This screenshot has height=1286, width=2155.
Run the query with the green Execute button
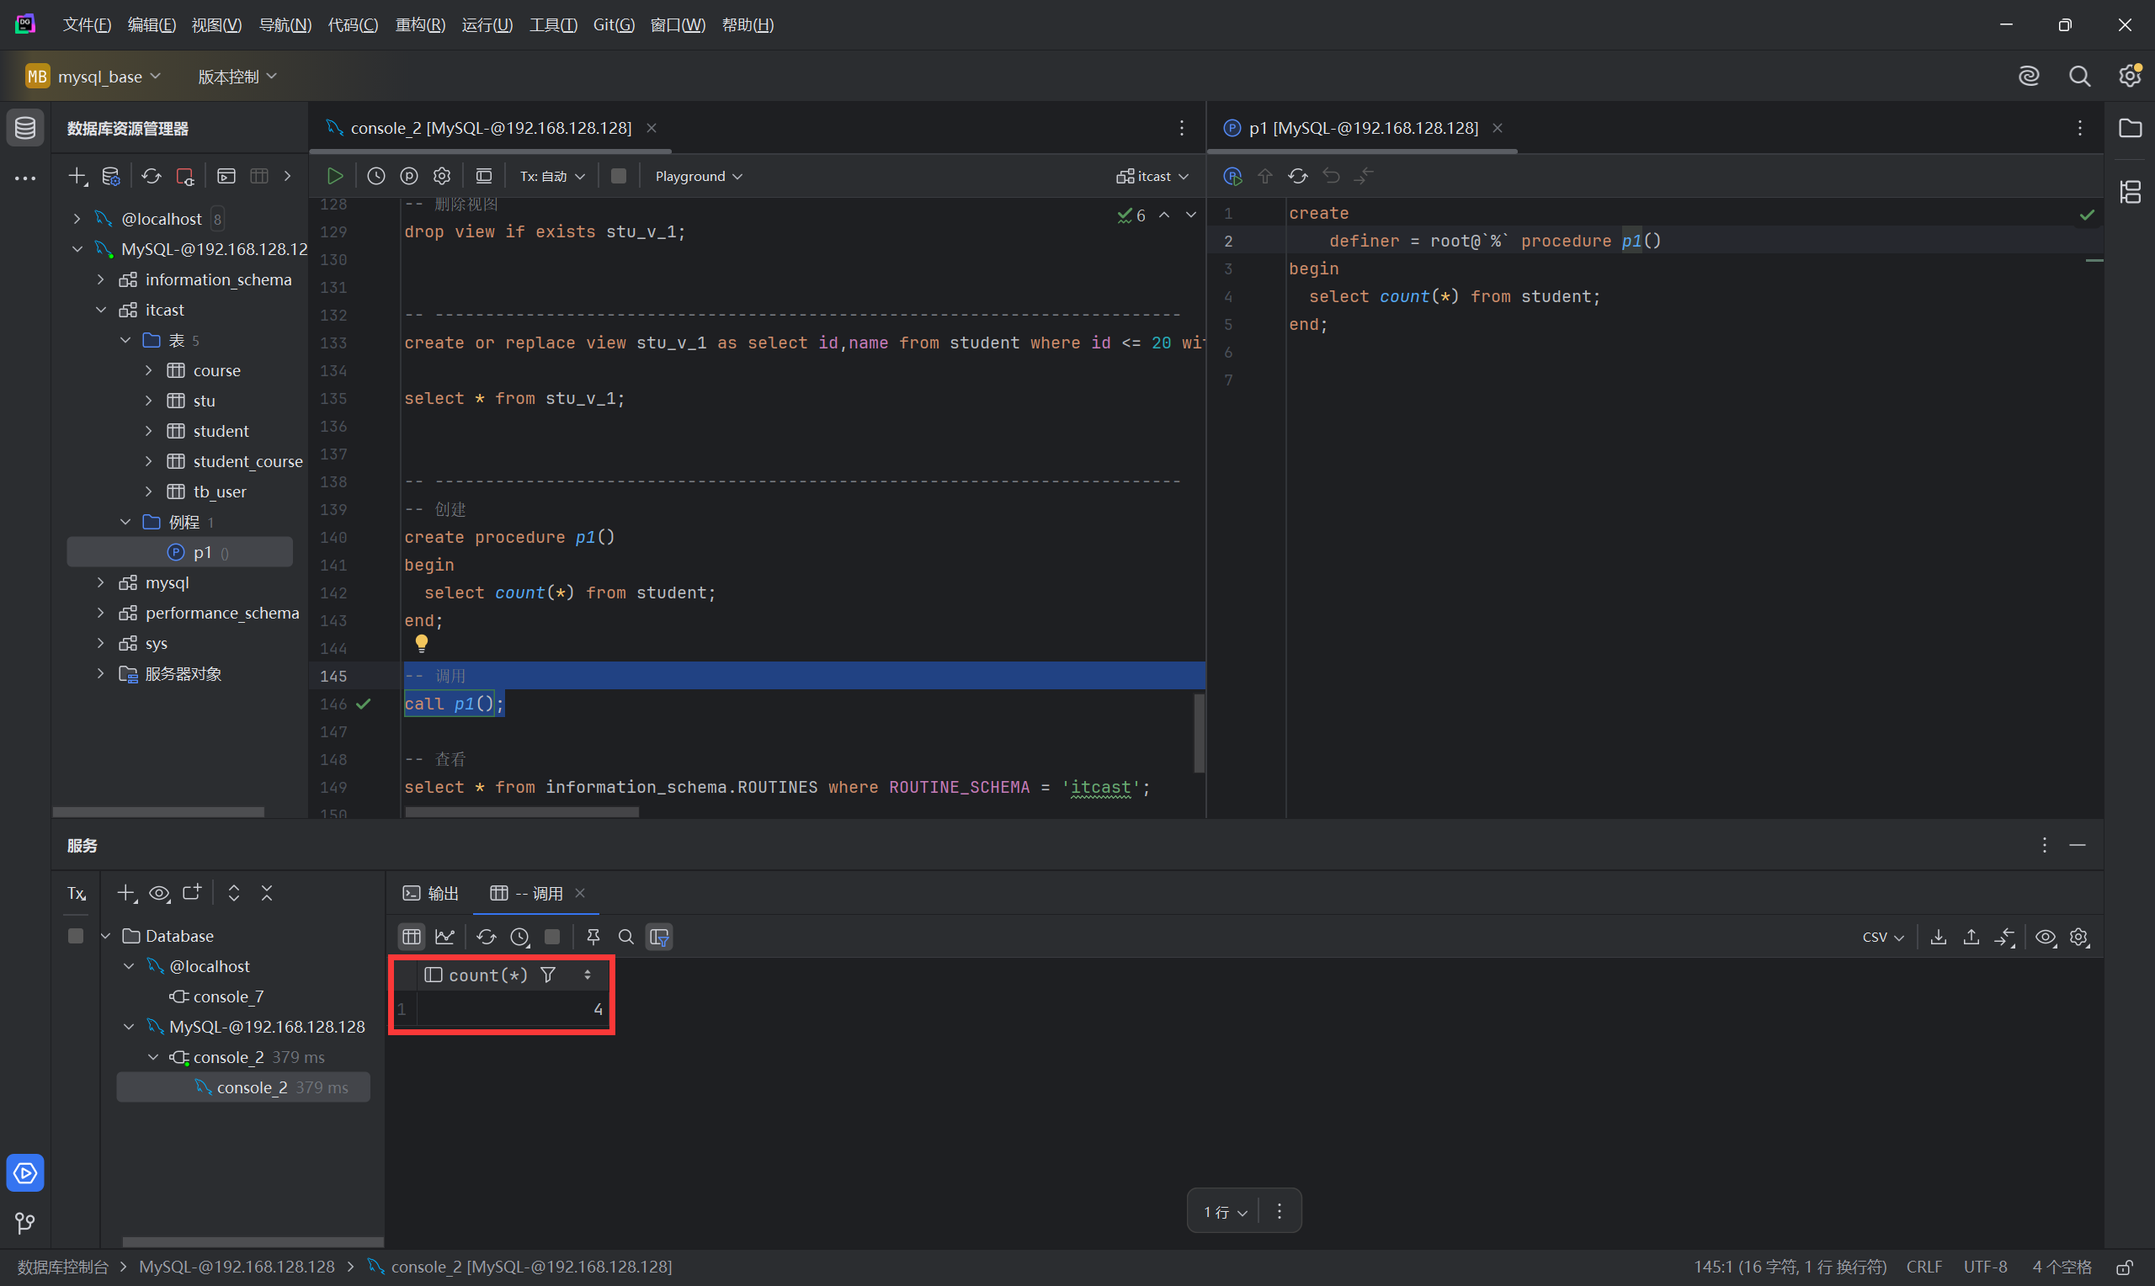click(334, 176)
